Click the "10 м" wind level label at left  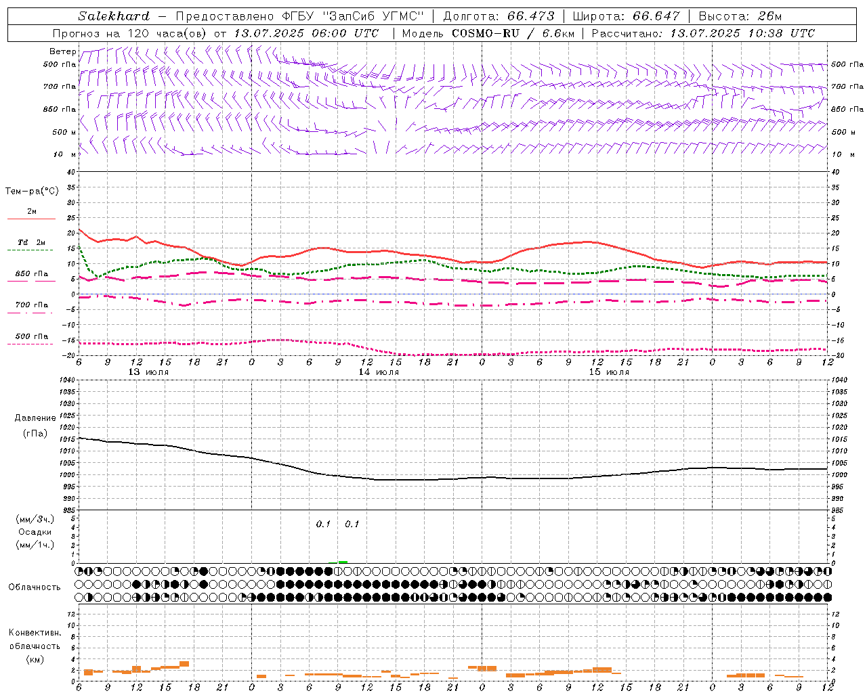64,154
